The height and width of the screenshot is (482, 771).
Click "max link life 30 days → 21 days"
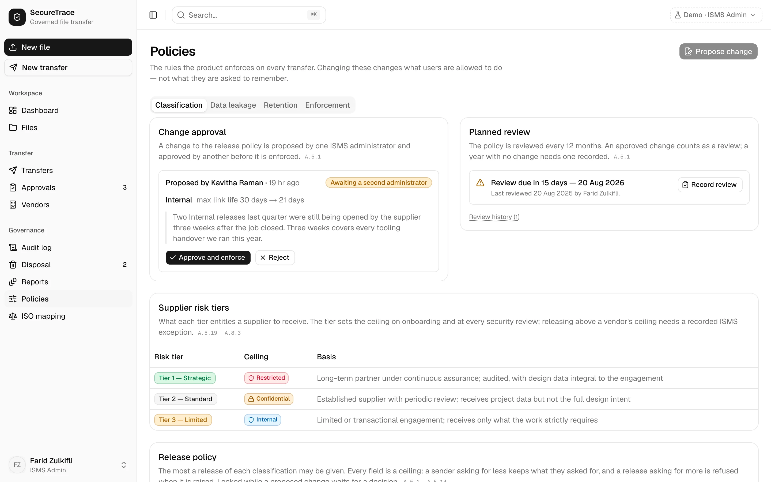click(250, 200)
